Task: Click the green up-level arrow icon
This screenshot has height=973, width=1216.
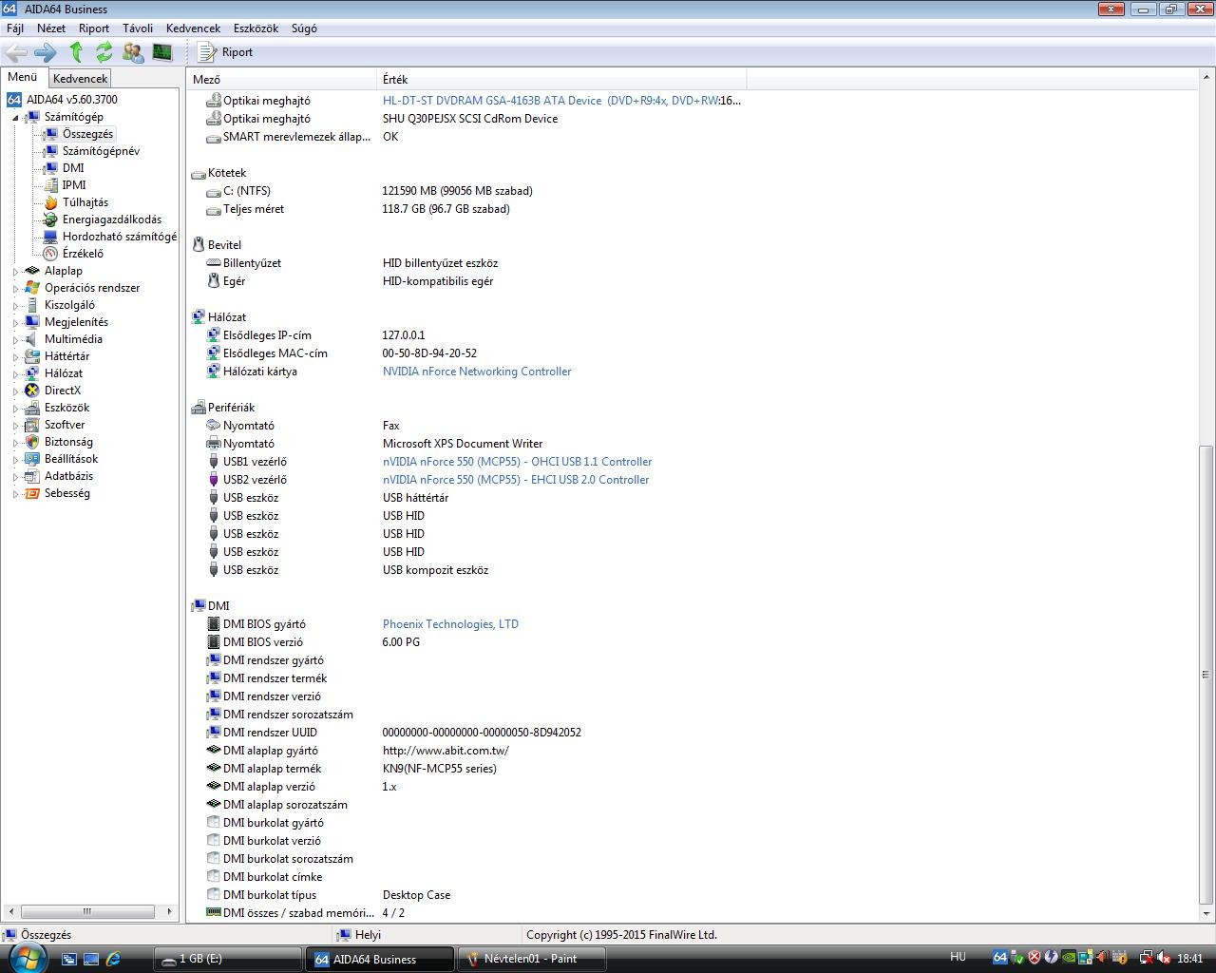Action: 77,52
